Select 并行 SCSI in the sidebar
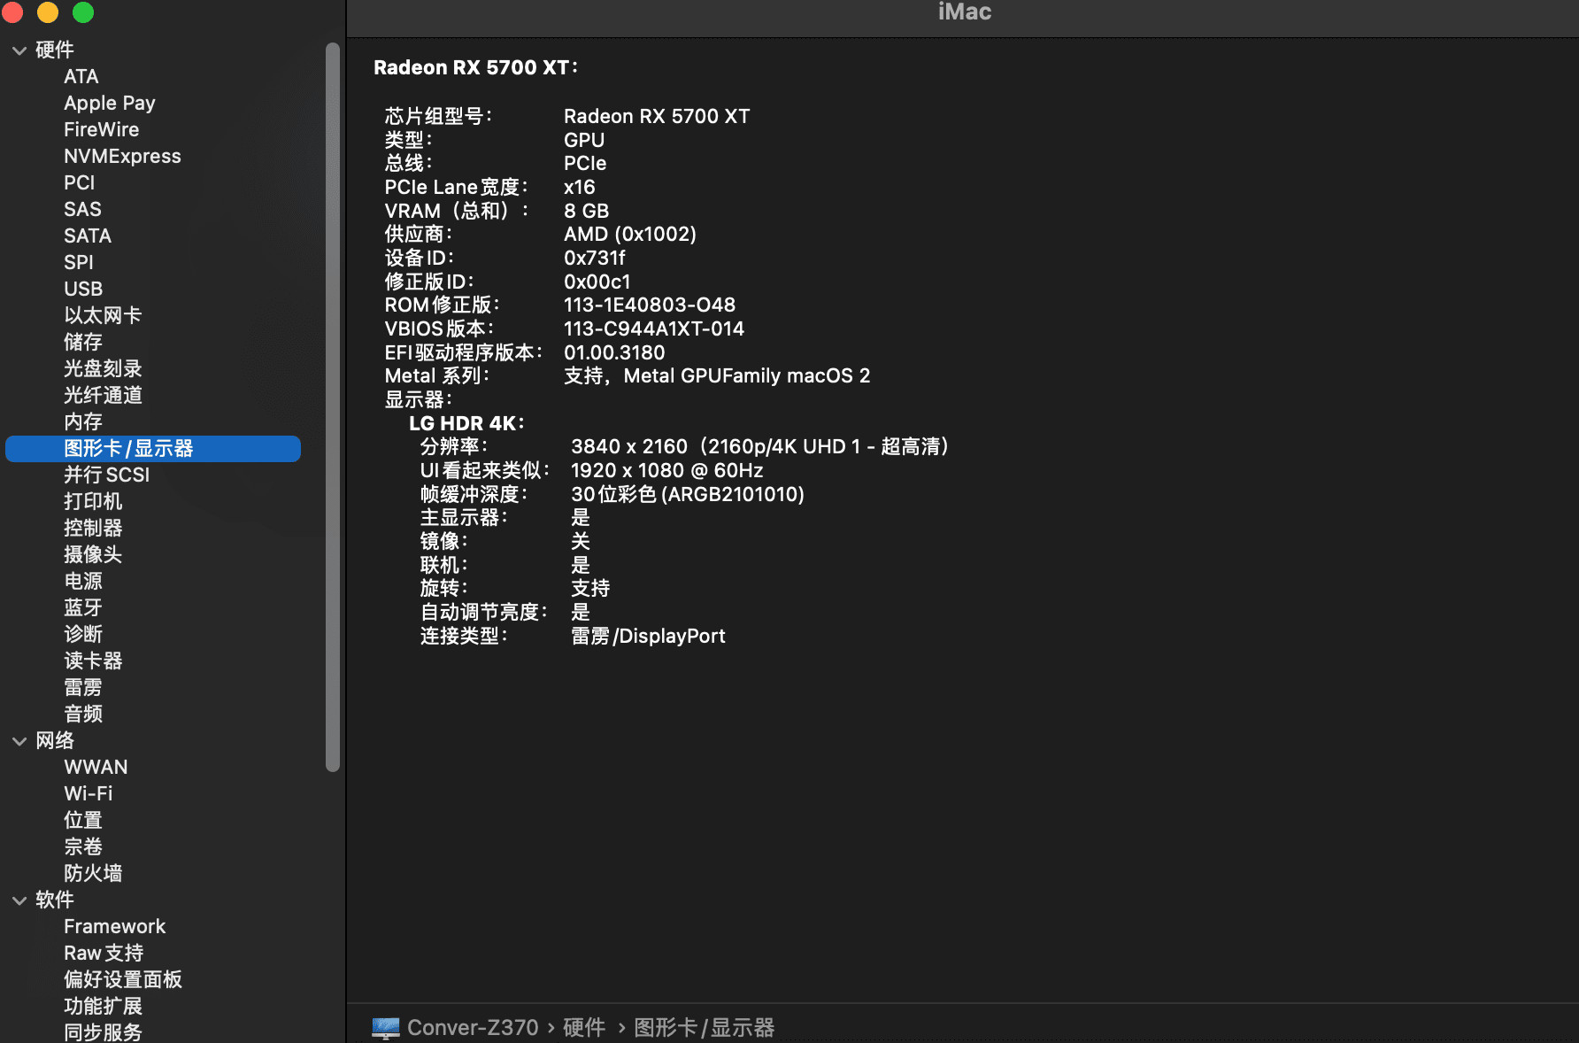The width and height of the screenshot is (1579, 1043). tap(106, 475)
